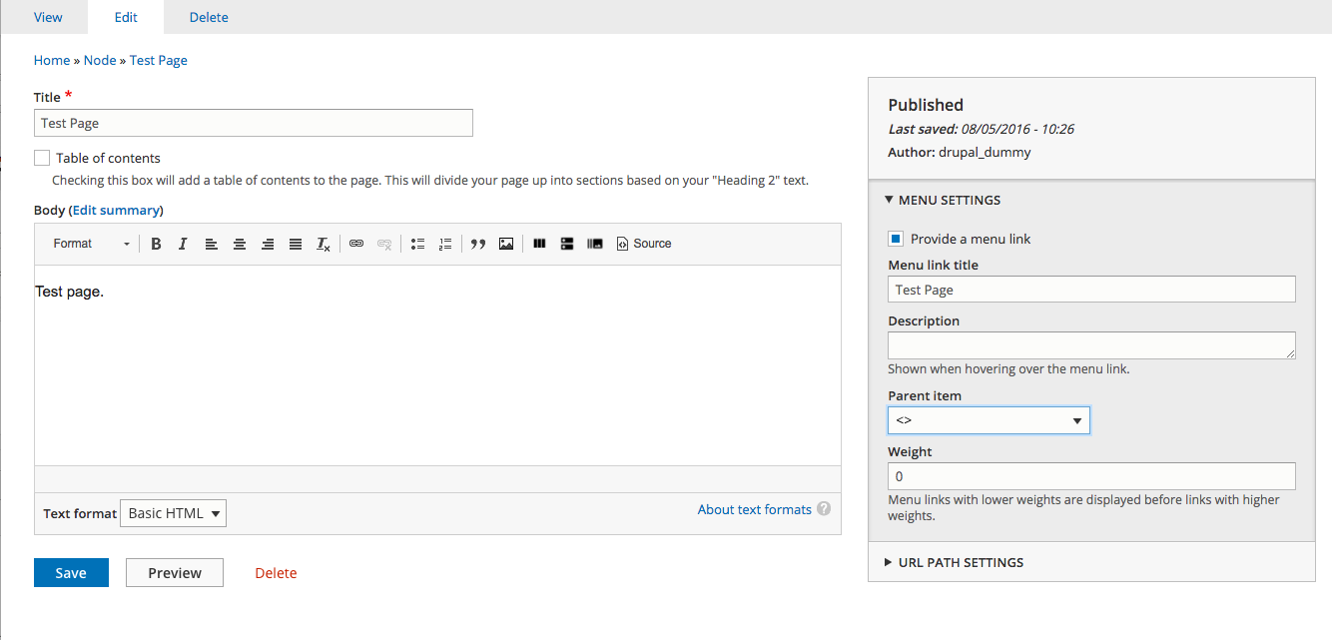Start a numbered list
The image size is (1332, 640).
pos(445,243)
